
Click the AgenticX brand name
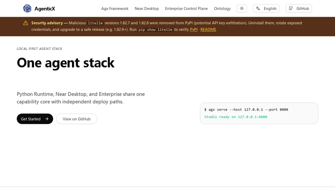click(45, 9)
